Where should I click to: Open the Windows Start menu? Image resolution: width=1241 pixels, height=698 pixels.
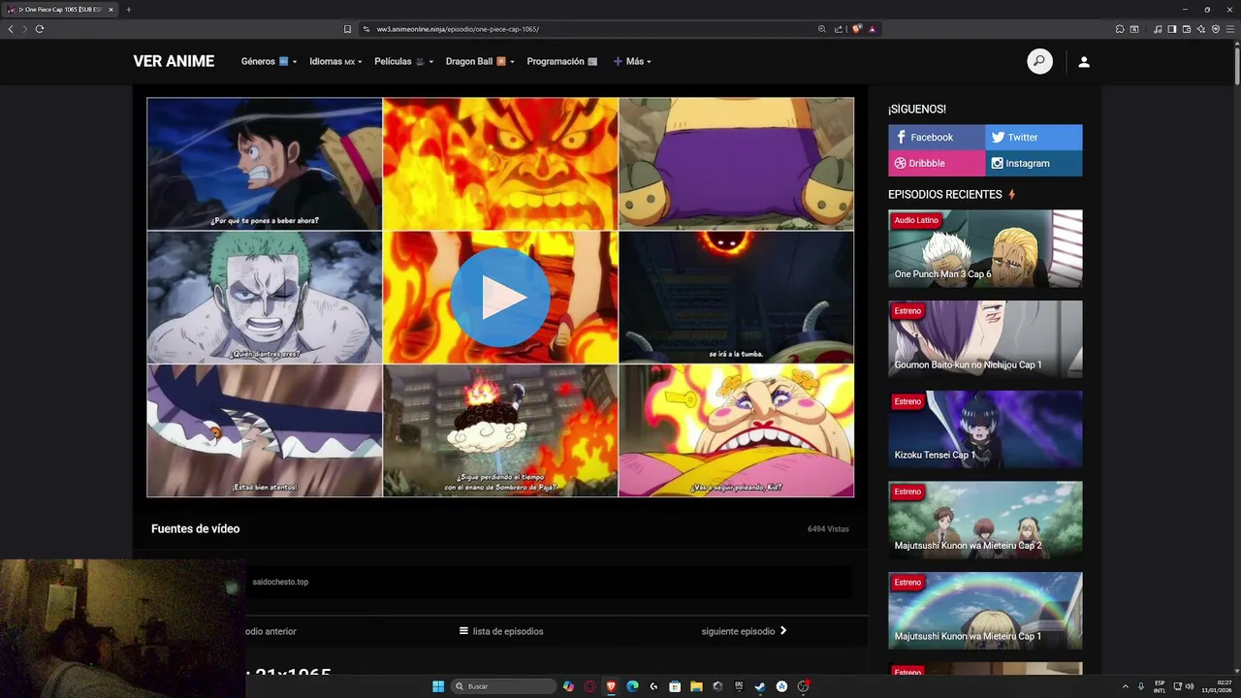click(x=438, y=686)
